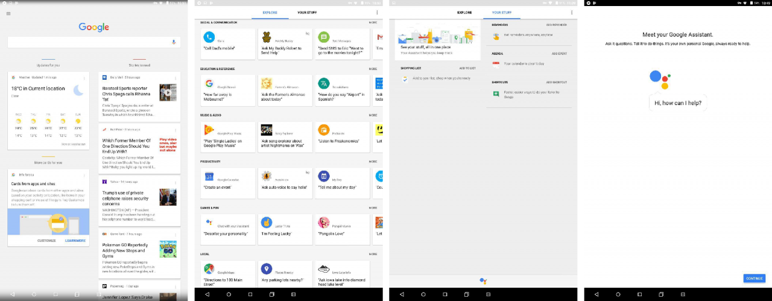Click LEARN MORE on cards from apps card

pos(75,241)
